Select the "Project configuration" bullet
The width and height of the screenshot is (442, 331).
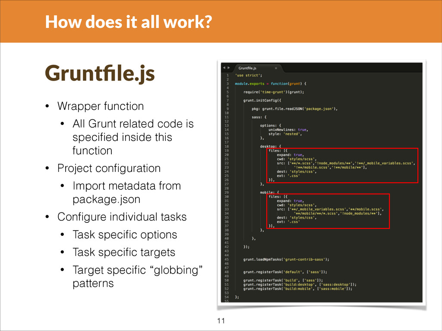pos(109,169)
